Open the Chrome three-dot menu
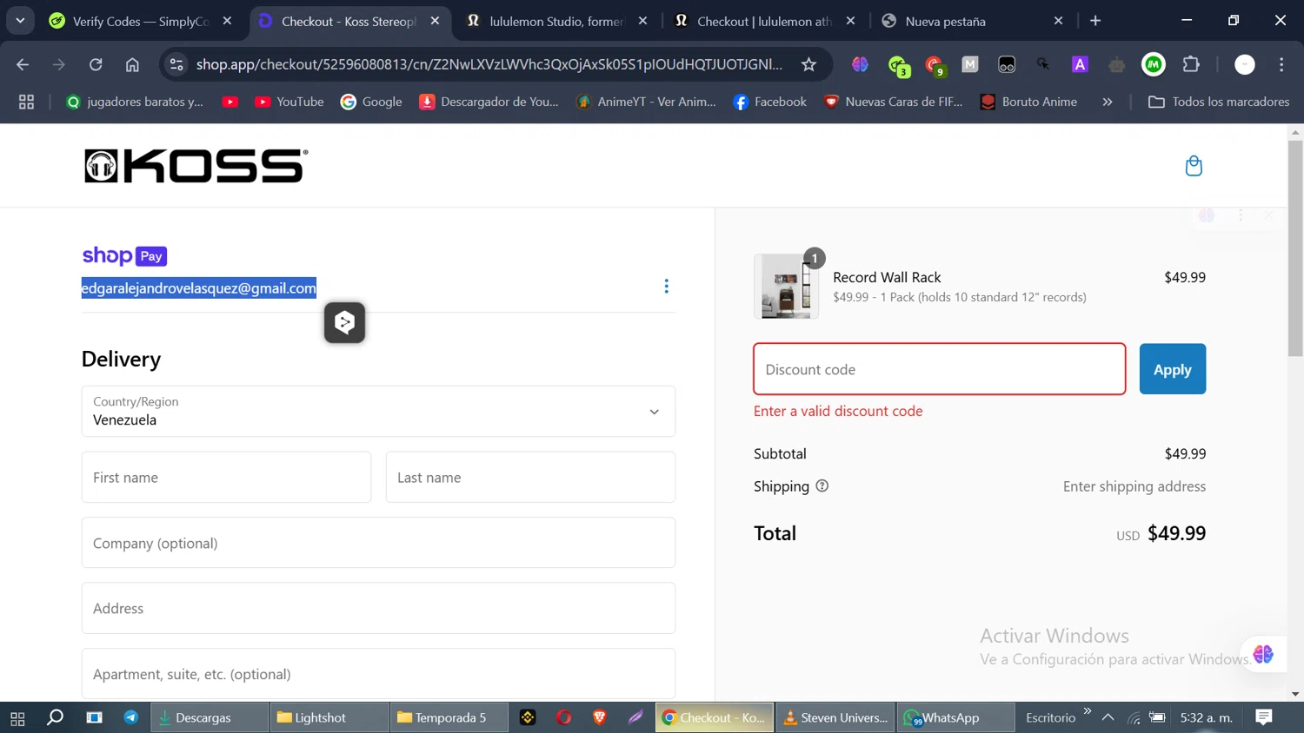The image size is (1304, 733). (x=1281, y=64)
